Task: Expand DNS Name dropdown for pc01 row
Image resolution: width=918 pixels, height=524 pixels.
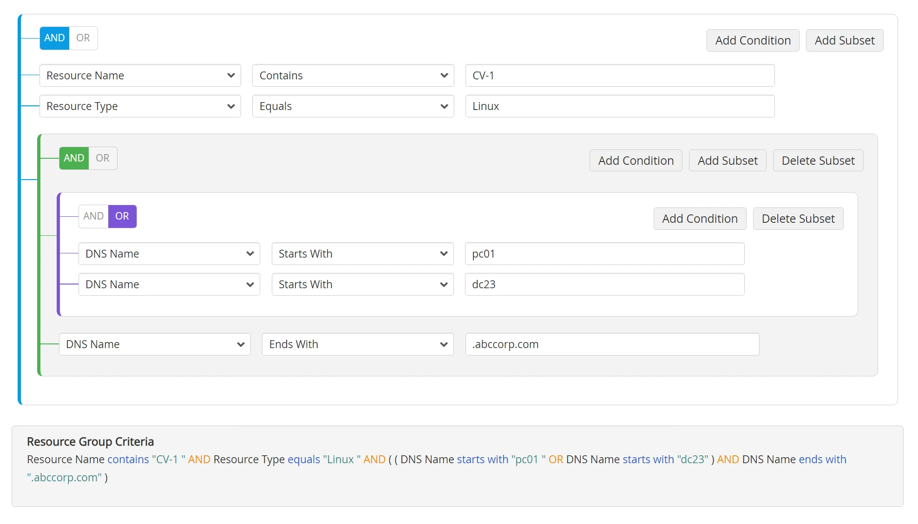Action: [169, 254]
